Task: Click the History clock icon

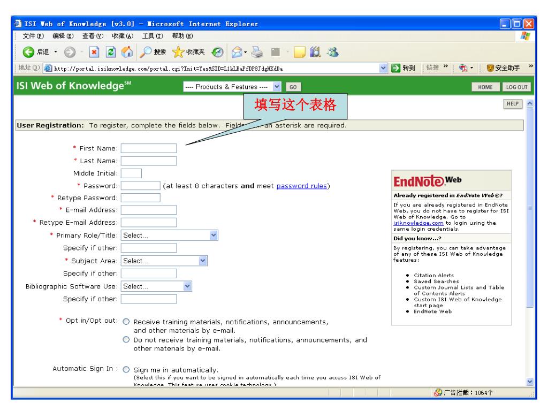Action: tap(217, 52)
